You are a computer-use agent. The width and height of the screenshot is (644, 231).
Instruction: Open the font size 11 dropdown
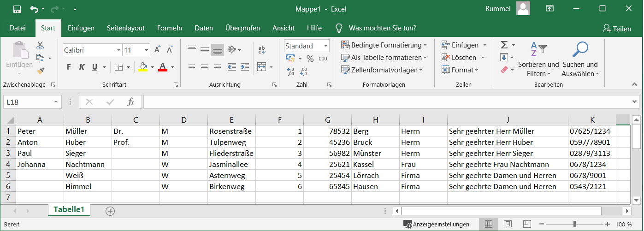pos(147,50)
